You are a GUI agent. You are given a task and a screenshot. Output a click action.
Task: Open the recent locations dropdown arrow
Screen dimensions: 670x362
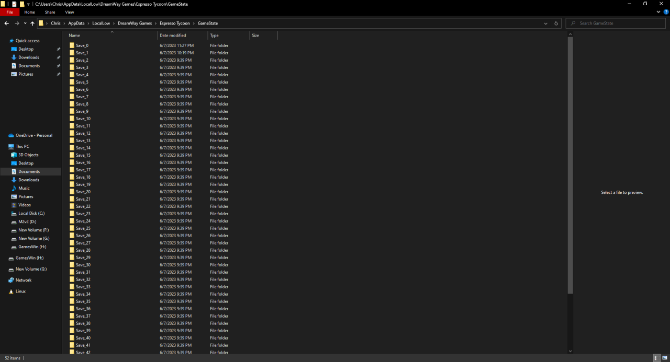coord(25,24)
